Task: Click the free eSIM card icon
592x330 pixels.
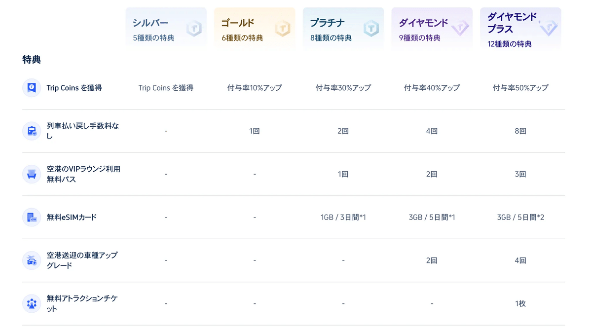Action: click(32, 217)
